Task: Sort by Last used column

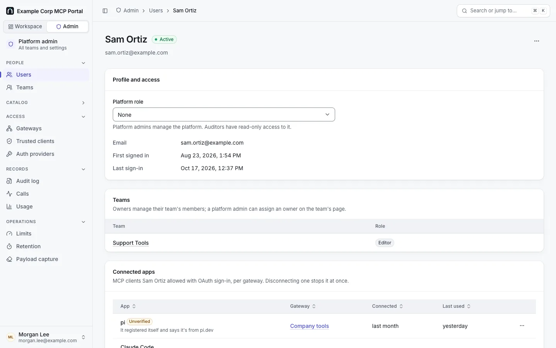Action: [x=457, y=306]
